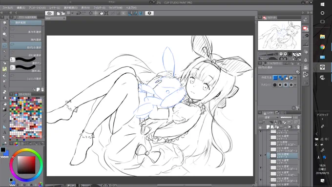Click the CLIP STUDIO spiral launcher icon
Image resolution: width=332 pixels, height=187 pixels.
[49, 13]
